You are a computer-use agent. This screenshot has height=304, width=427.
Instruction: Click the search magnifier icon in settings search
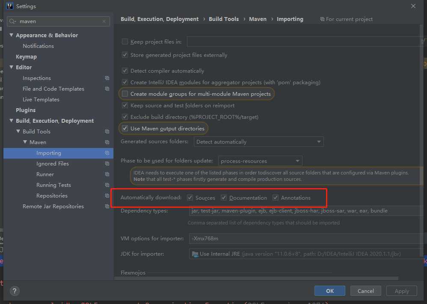click(12, 21)
